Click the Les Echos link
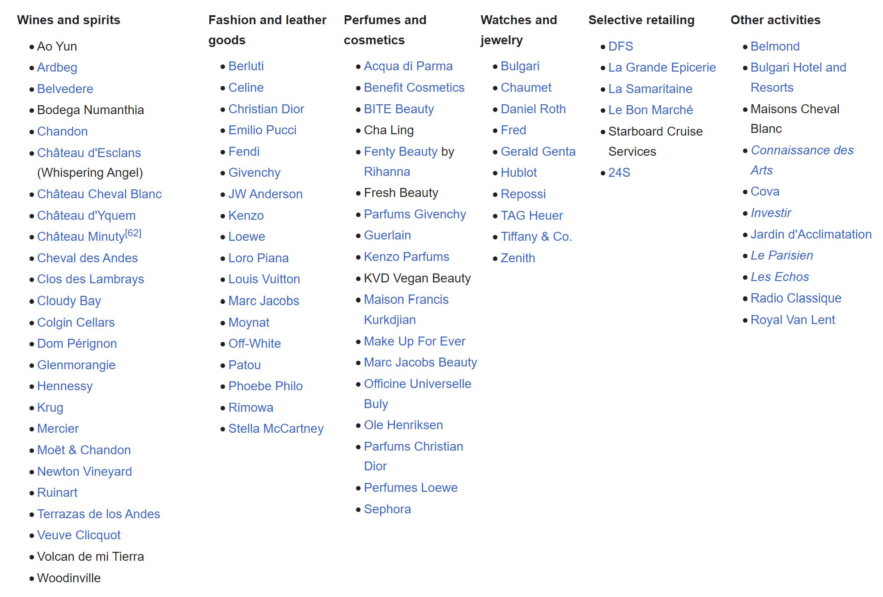 pos(779,277)
